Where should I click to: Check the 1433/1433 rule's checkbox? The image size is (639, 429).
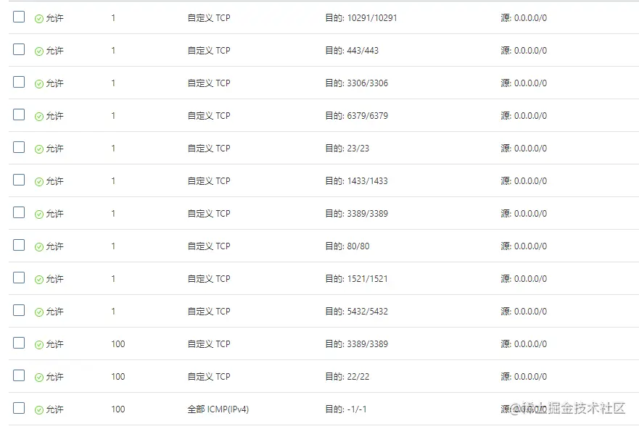(19, 180)
